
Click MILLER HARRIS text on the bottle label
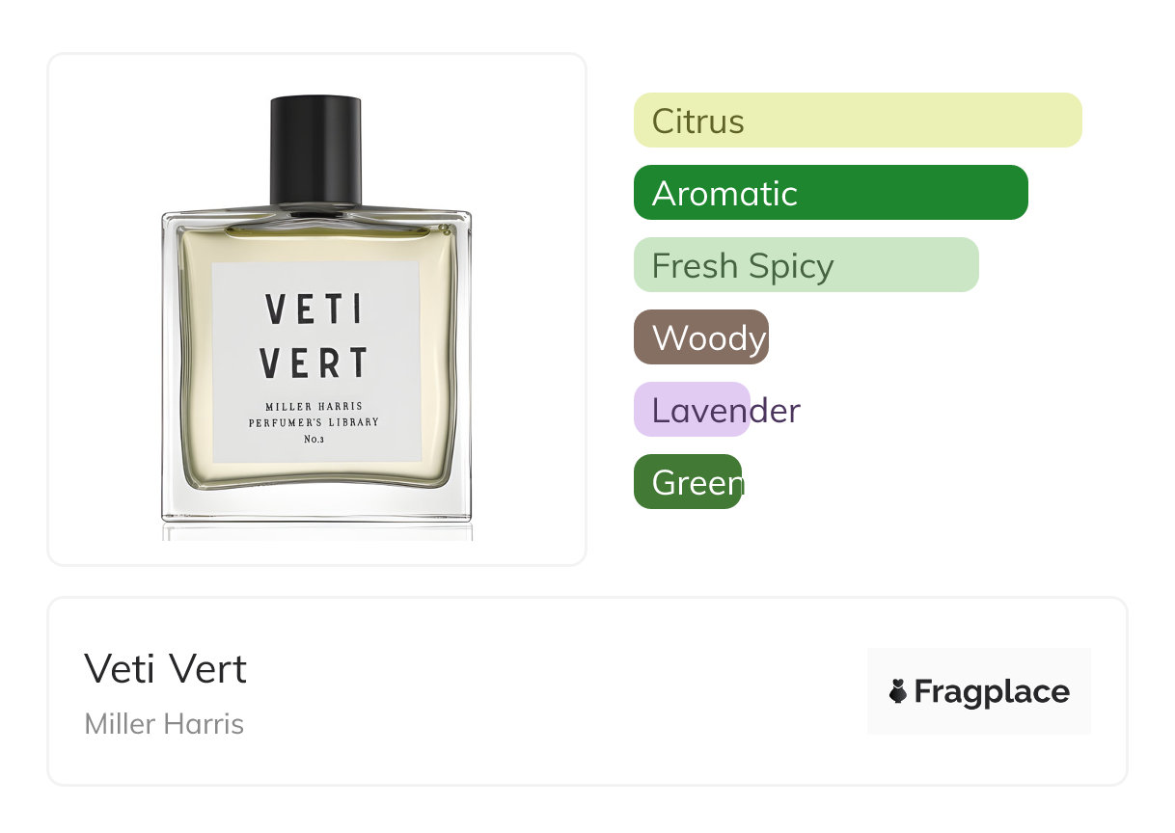[314, 407]
